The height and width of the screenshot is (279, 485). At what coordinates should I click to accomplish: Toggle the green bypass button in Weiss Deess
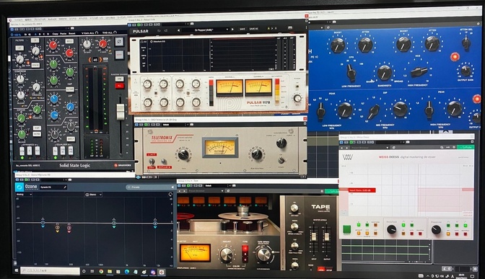point(346,229)
